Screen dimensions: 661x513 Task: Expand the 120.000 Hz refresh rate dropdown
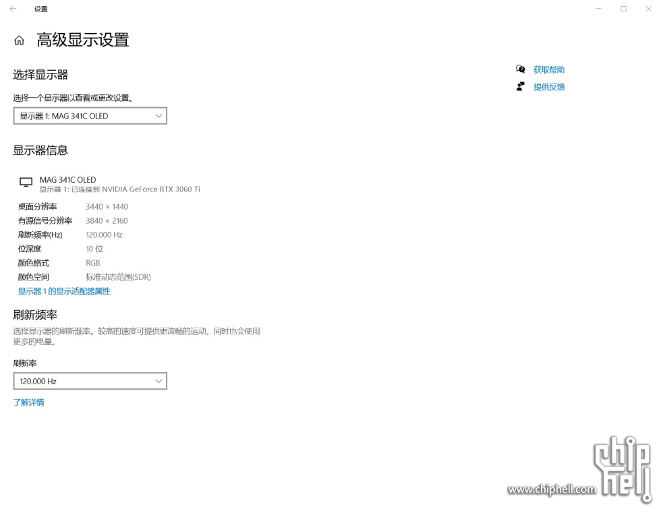90,381
